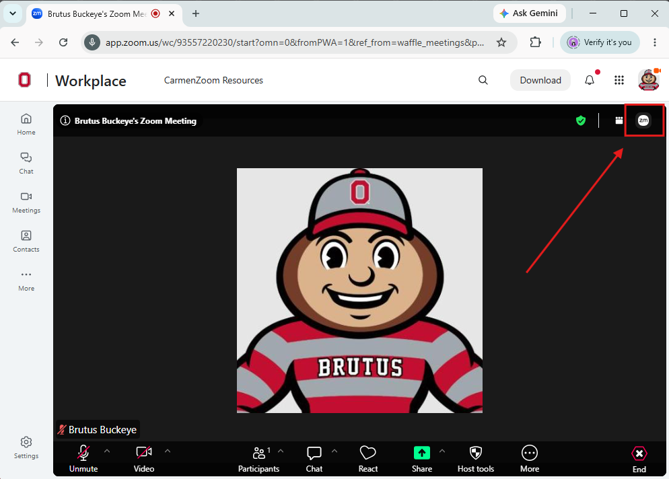Change the meeting view layout icon
The image size is (669, 479).
click(619, 120)
